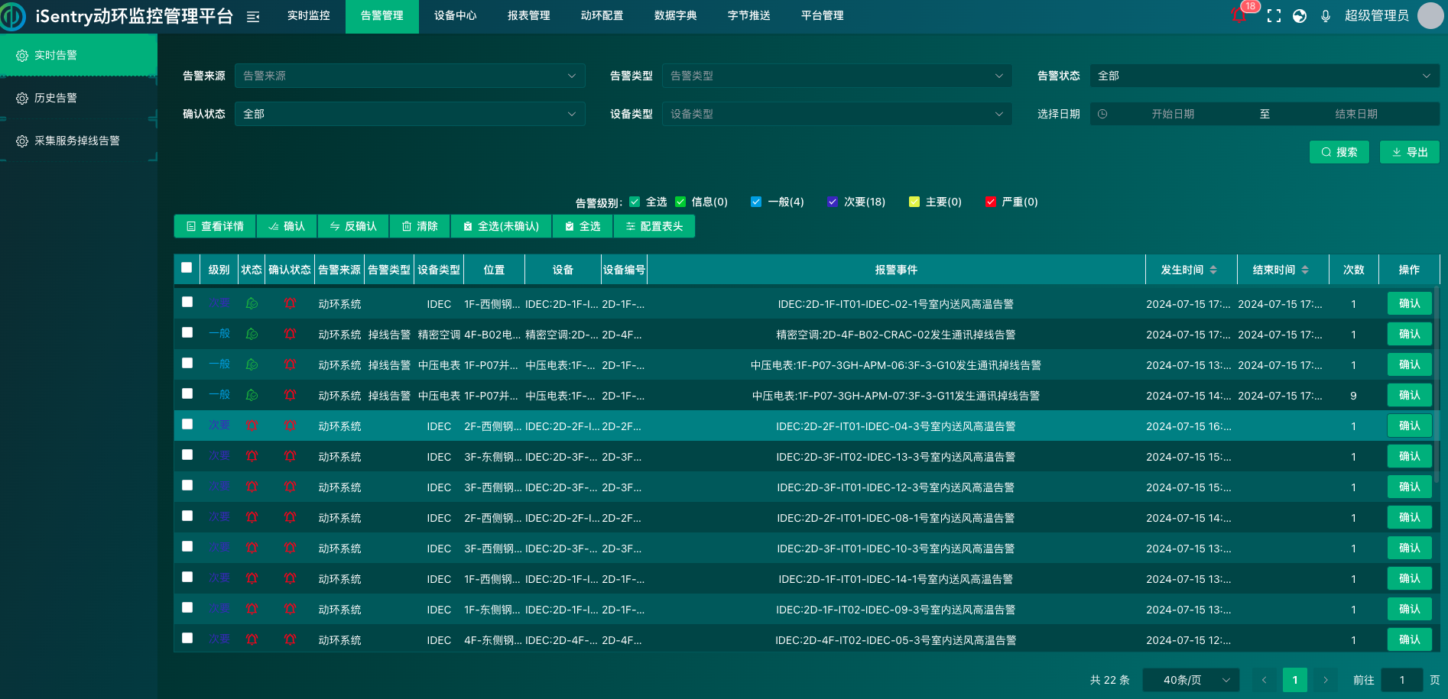Click the globe language icon
Image resolution: width=1448 pixels, height=699 pixels.
1300,16
